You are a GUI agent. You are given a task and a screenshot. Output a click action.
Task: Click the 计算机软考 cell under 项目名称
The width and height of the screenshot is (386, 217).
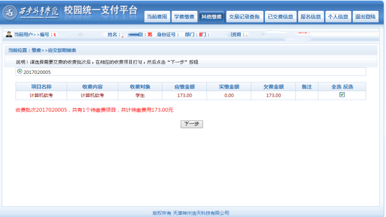point(41,96)
